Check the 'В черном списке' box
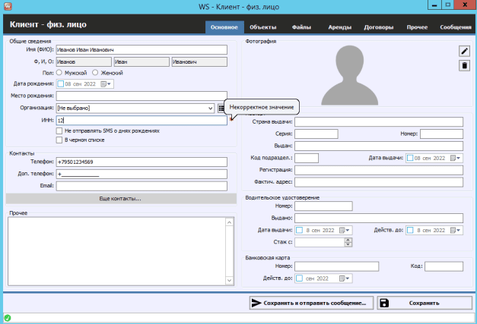The image size is (477, 324). [x=59, y=140]
